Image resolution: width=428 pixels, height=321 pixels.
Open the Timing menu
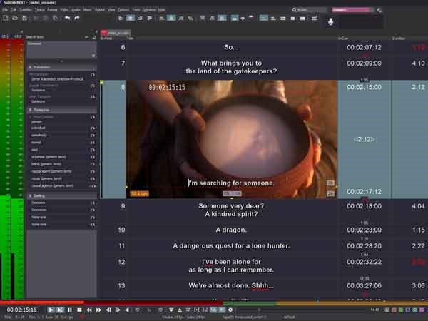[39, 10]
